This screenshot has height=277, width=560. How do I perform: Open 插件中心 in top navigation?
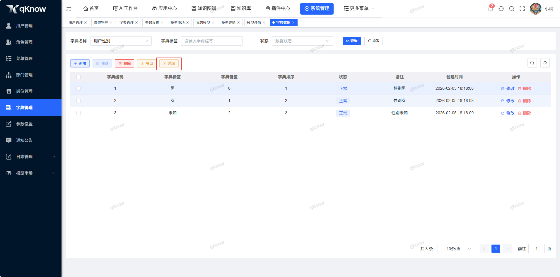point(278,8)
